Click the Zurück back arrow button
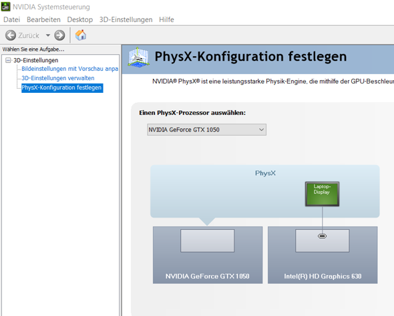The width and height of the screenshot is (394, 316). point(11,35)
